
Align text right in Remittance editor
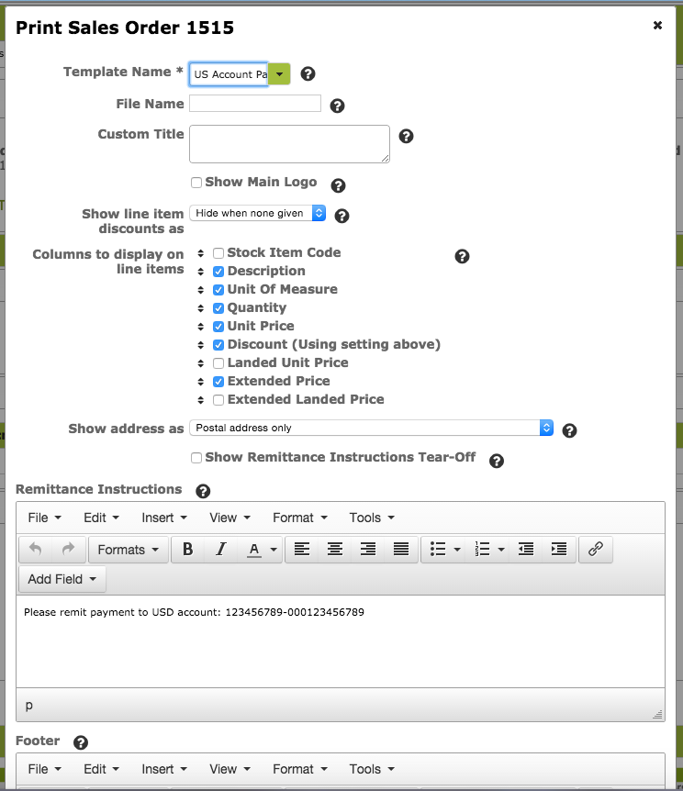368,549
